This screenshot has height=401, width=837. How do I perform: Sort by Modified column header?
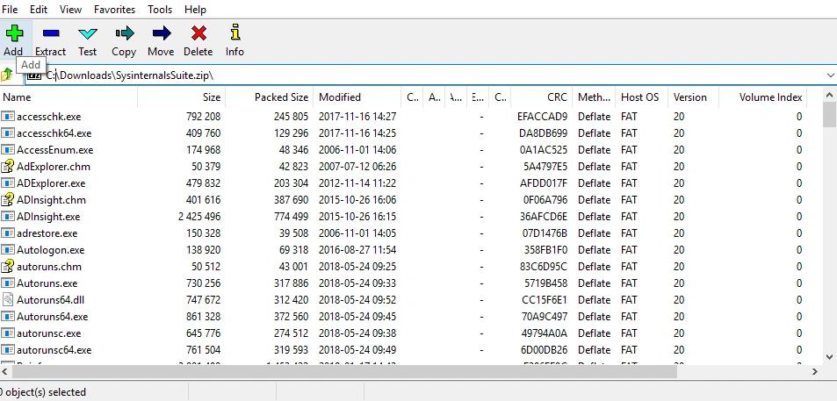357,97
